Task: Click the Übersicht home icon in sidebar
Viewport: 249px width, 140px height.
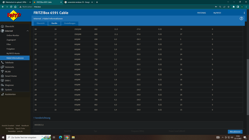Action: tap(2, 26)
